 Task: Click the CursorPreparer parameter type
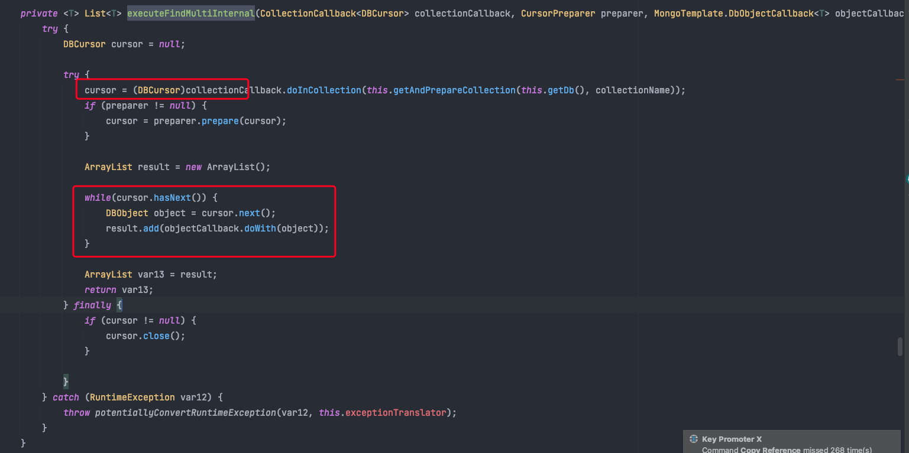558,14
